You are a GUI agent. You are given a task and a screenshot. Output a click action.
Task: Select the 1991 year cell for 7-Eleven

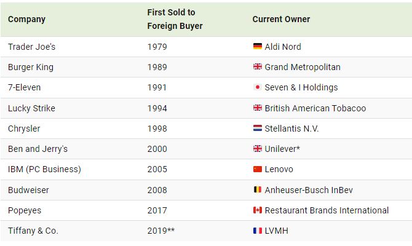(x=157, y=87)
